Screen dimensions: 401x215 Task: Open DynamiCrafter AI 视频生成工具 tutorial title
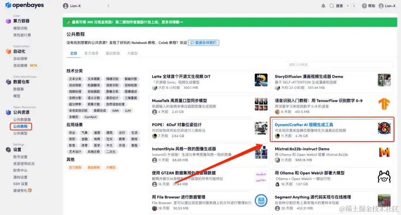304,125
